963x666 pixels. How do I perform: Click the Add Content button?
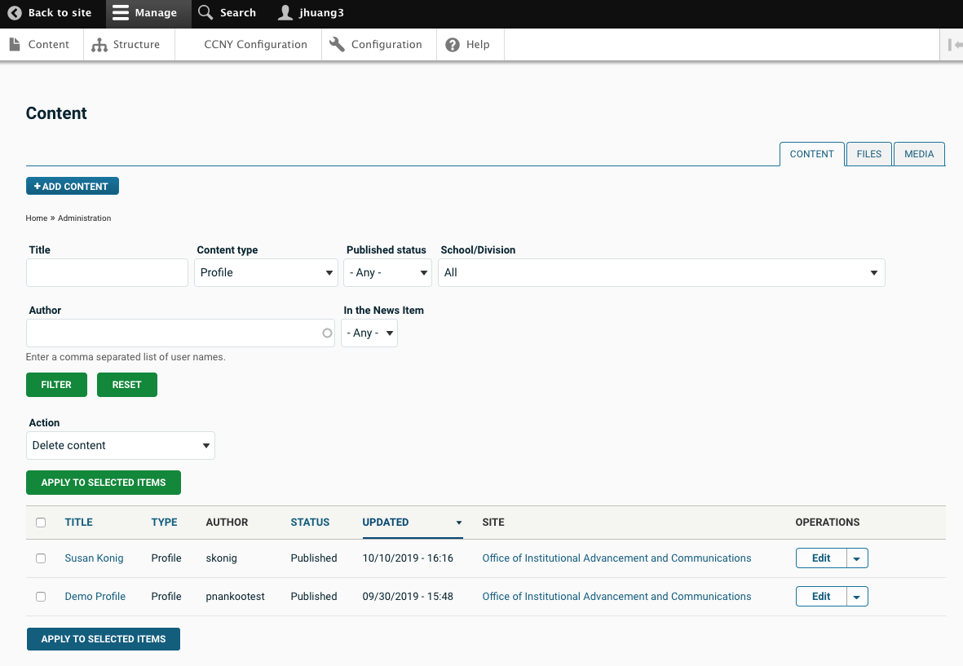[x=73, y=187]
